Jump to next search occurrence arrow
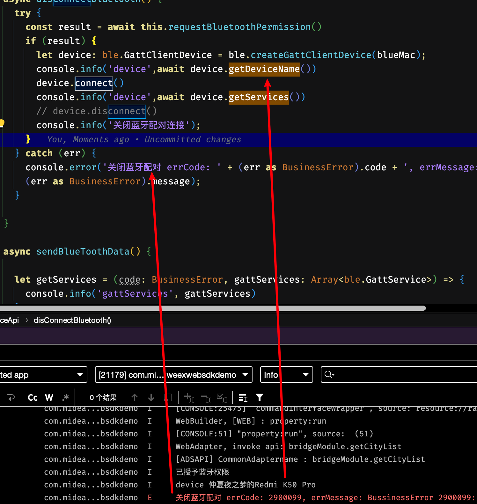Image resolution: width=477 pixels, height=504 pixels. [151, 397]
